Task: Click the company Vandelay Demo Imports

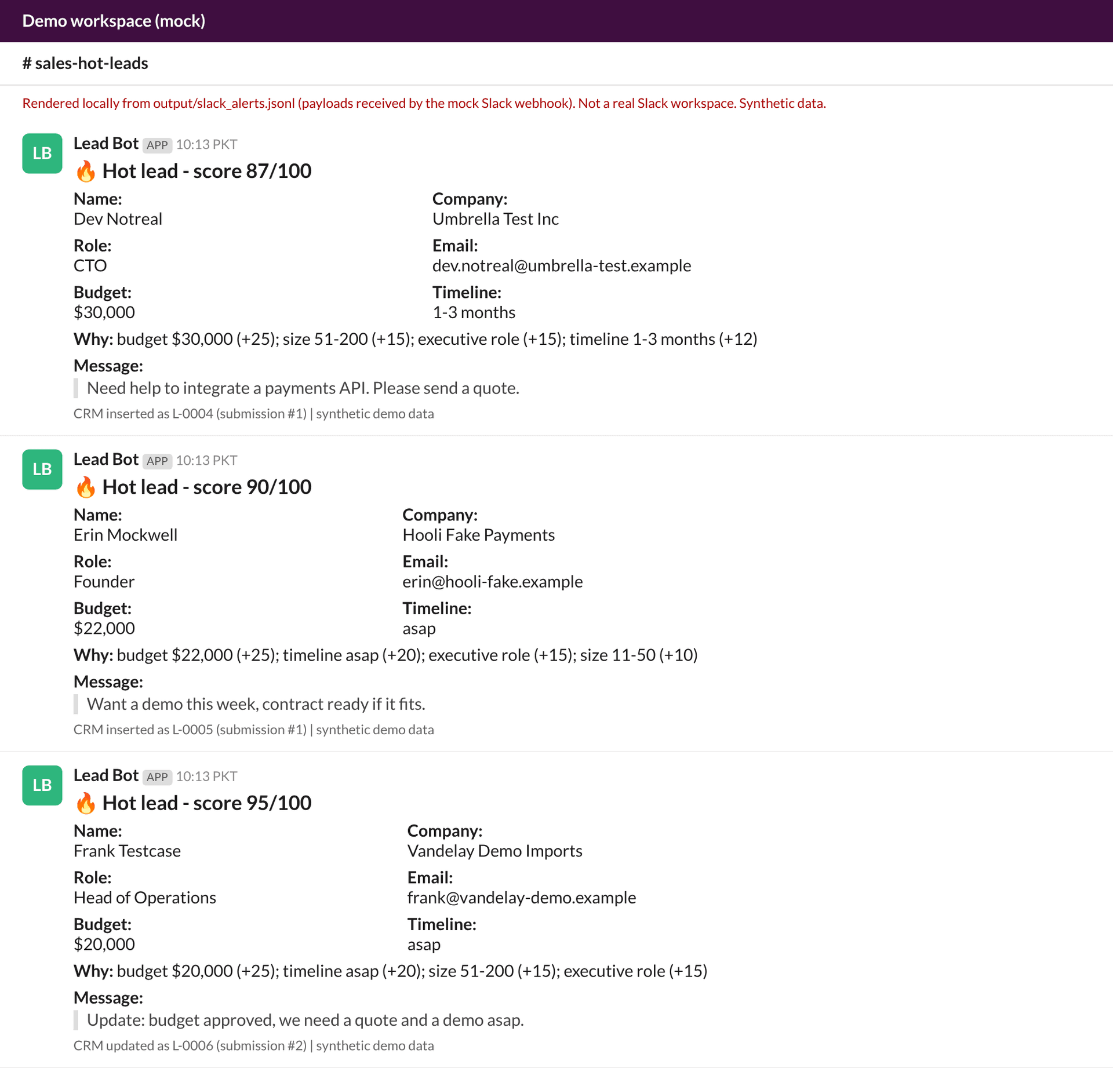Action: click(x=495, y=850)
